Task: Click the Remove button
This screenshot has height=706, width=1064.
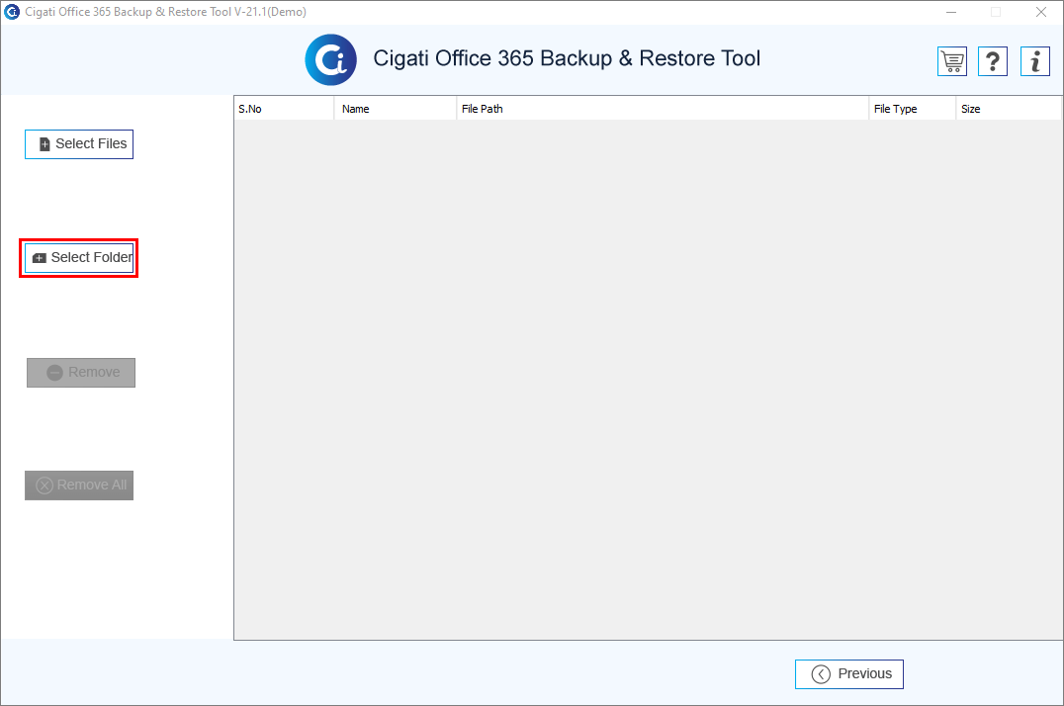Action: 81,373
